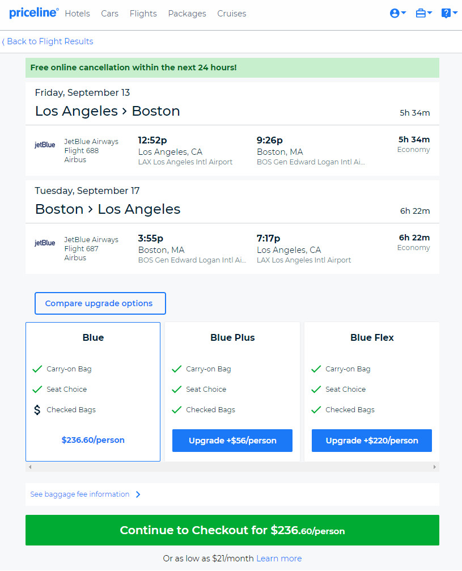Click the left arrow of fare scrollbar
The image size is (462, 571).
[30, 467]
